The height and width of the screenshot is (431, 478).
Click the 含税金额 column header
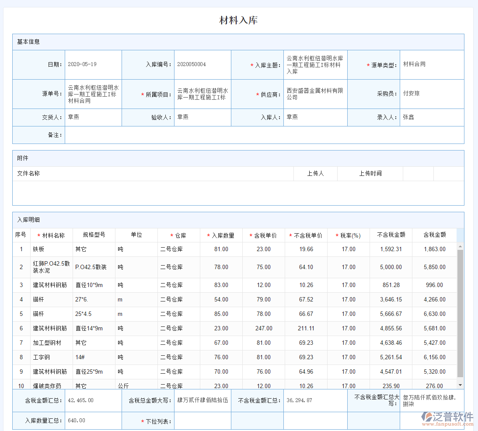click(x=434, y=235)
